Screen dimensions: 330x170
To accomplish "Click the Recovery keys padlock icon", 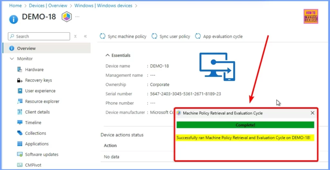I will tap(20, 80).
